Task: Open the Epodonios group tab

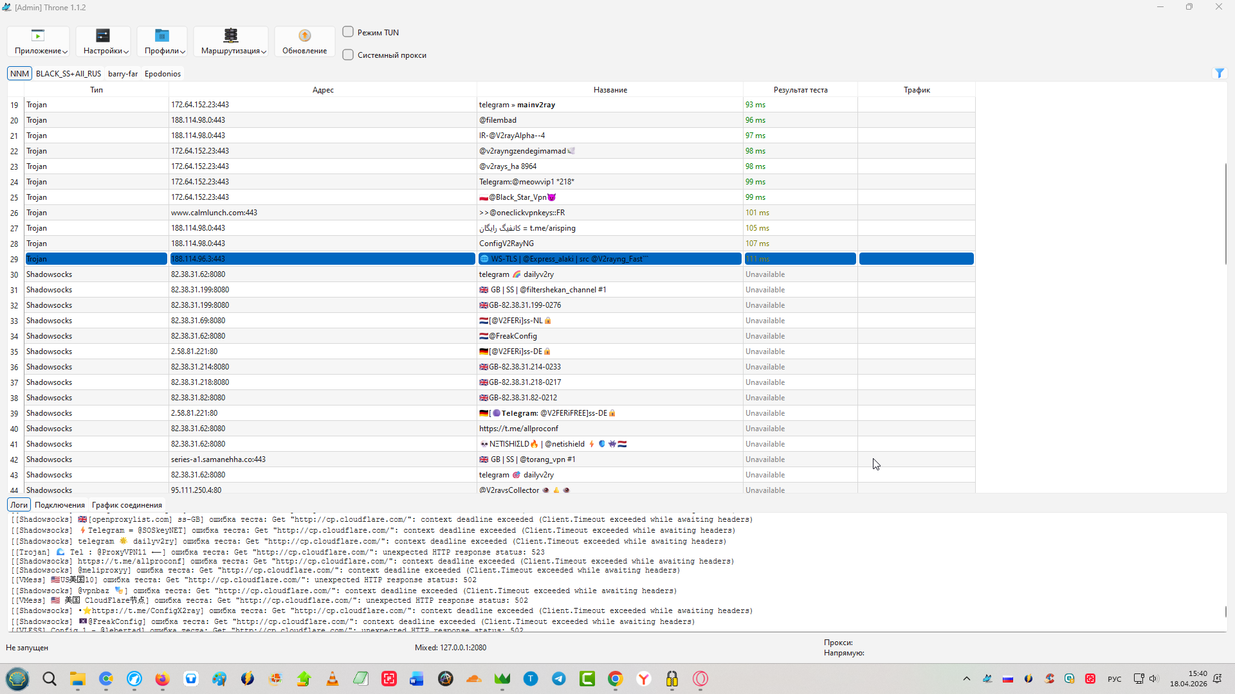Action: click(x=163, y=74)
